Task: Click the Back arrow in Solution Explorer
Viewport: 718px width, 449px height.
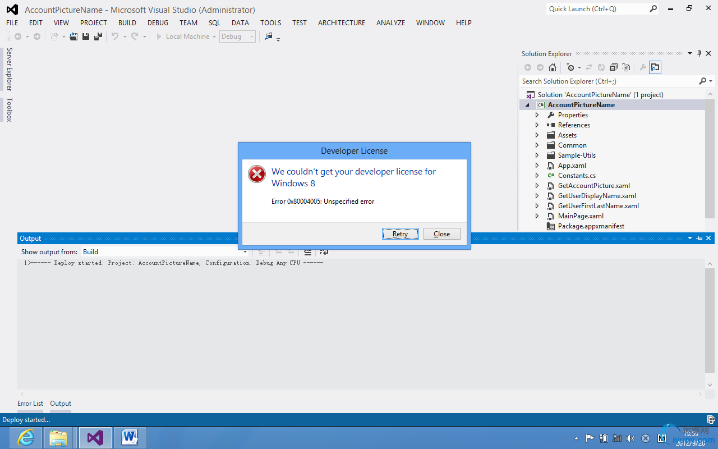Action: 528,67
